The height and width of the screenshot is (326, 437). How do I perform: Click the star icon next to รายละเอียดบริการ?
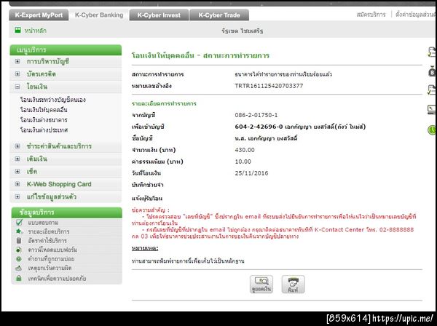tap(19, 231)
